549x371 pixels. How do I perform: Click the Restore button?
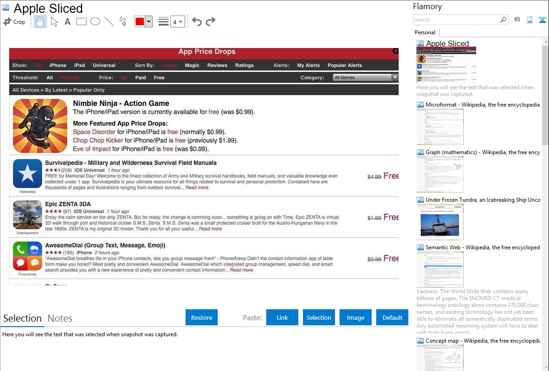[x=202, y=317]
